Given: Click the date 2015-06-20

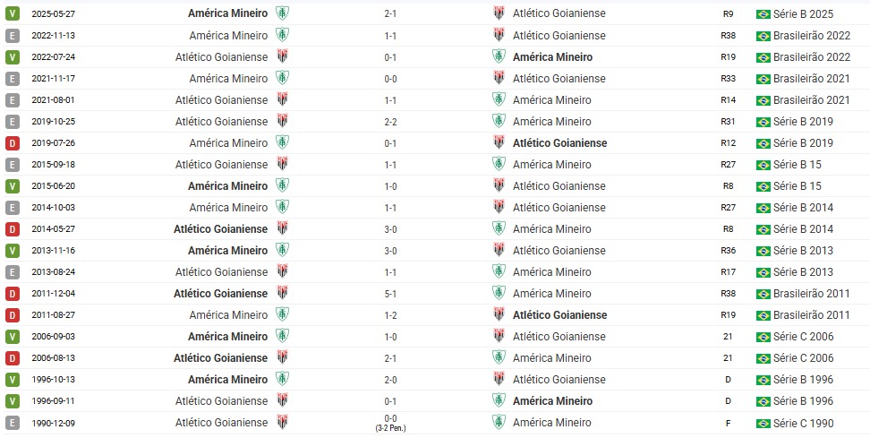Looking at the screenshot, I should coord(54,186).
